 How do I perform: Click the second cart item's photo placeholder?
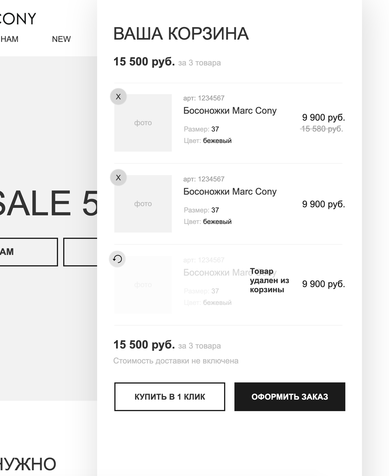coord(143,204)
